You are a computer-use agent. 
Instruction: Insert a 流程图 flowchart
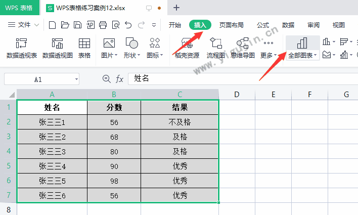tap(216, 48)
